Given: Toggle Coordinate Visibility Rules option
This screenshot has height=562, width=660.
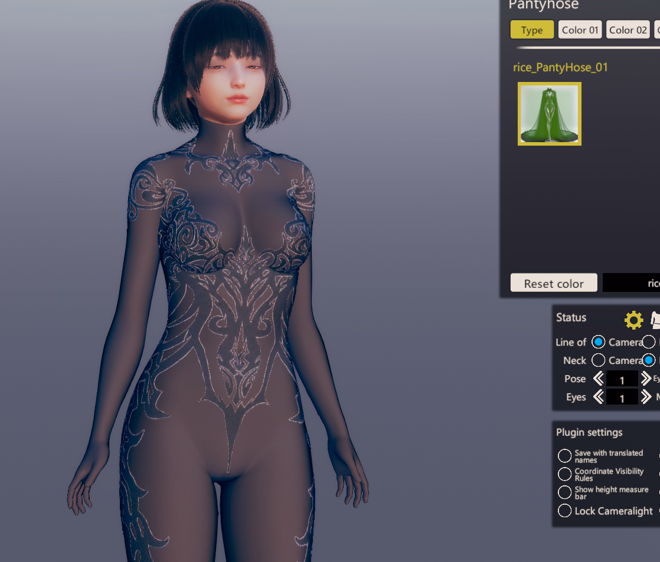Looking at the screenshot, I should tap(565, 474).
